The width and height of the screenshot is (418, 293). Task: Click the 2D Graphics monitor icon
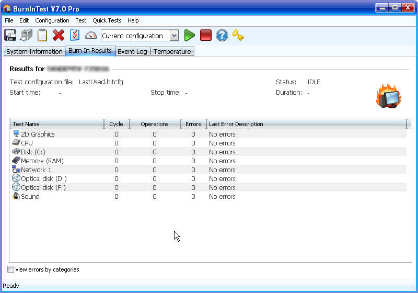(x=16, y=134)
